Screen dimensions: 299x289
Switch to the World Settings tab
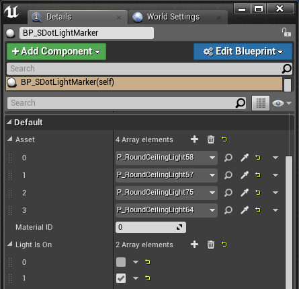tap(173, 17)
